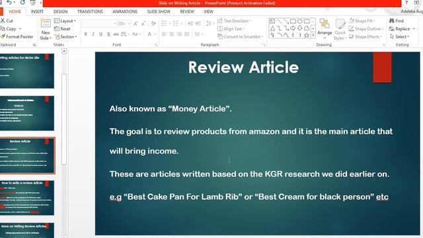Reset the slide layout with Reset
This screenshot has height=238, width=423.
pyautogui.click(x=62, y=28)
